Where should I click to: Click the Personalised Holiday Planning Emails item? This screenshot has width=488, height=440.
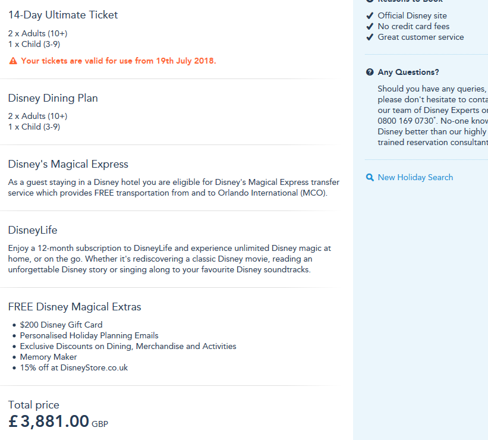pos(89,335)
